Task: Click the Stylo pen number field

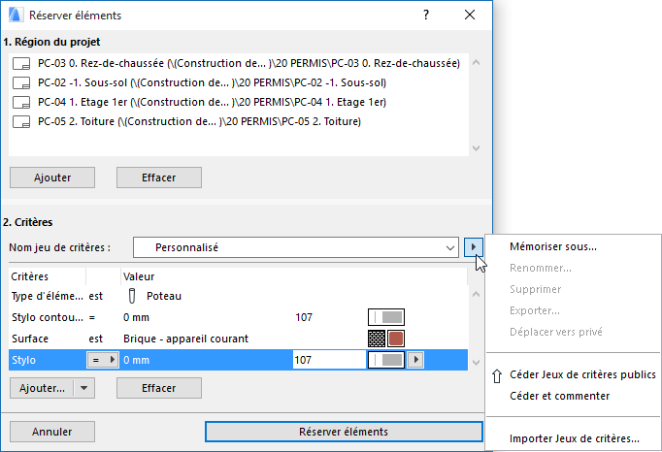Action: point(325,360)
